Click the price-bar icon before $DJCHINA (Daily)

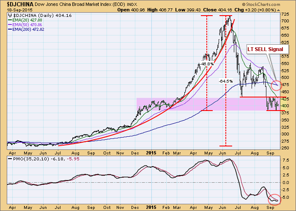tap(10, 16)
